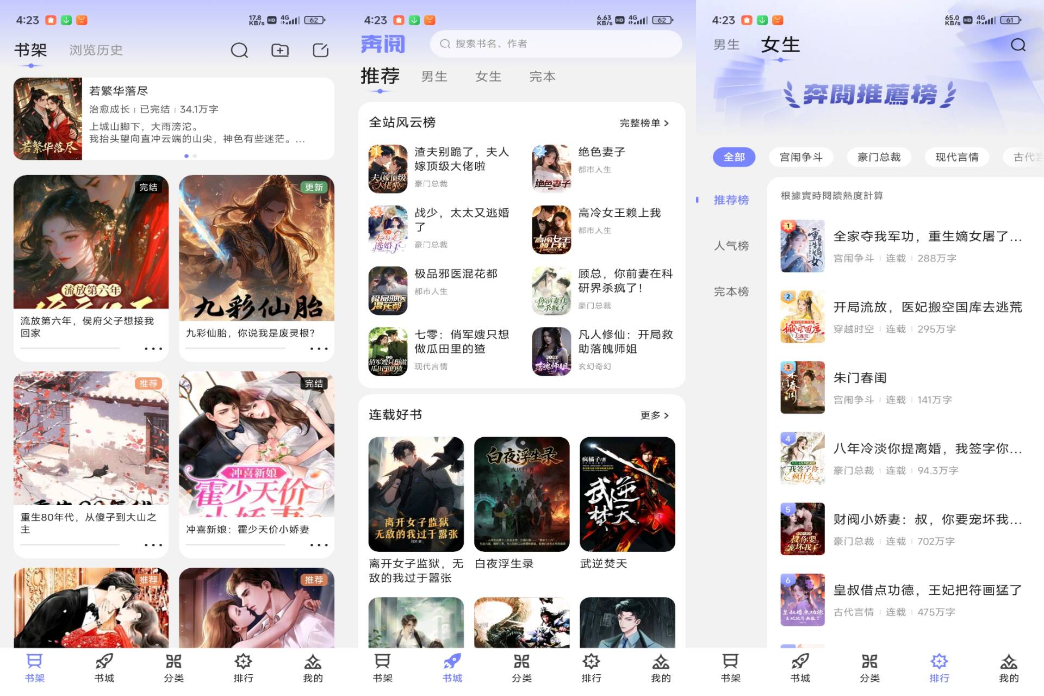
Task: Open more options for 重生80年代 book
Action: pos(153,545)
